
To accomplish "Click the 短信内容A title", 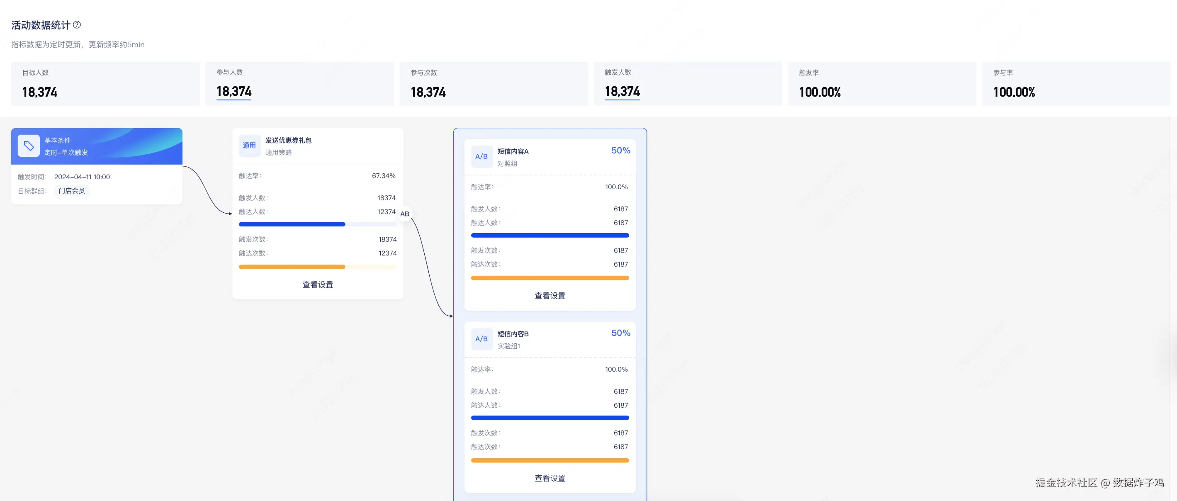I will tap(513, 151).
